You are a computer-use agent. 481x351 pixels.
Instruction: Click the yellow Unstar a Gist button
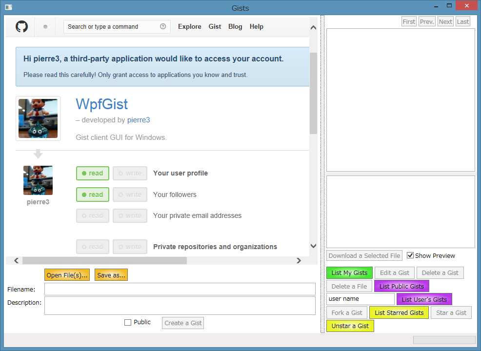coord(350,326)
